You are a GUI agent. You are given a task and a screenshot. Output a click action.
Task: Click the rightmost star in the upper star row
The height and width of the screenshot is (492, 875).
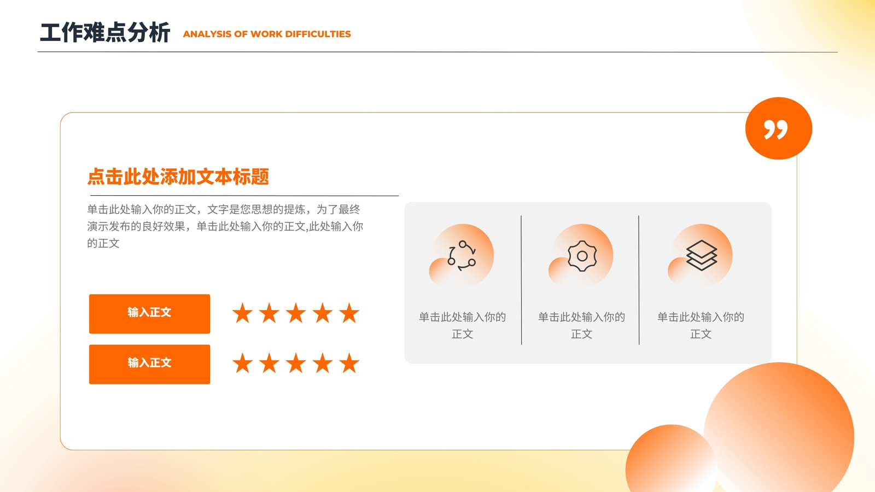349,314
